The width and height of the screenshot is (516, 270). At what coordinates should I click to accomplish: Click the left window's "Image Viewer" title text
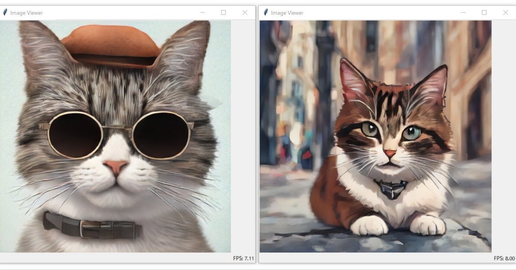pyautogui.click(x=27, y=13)
